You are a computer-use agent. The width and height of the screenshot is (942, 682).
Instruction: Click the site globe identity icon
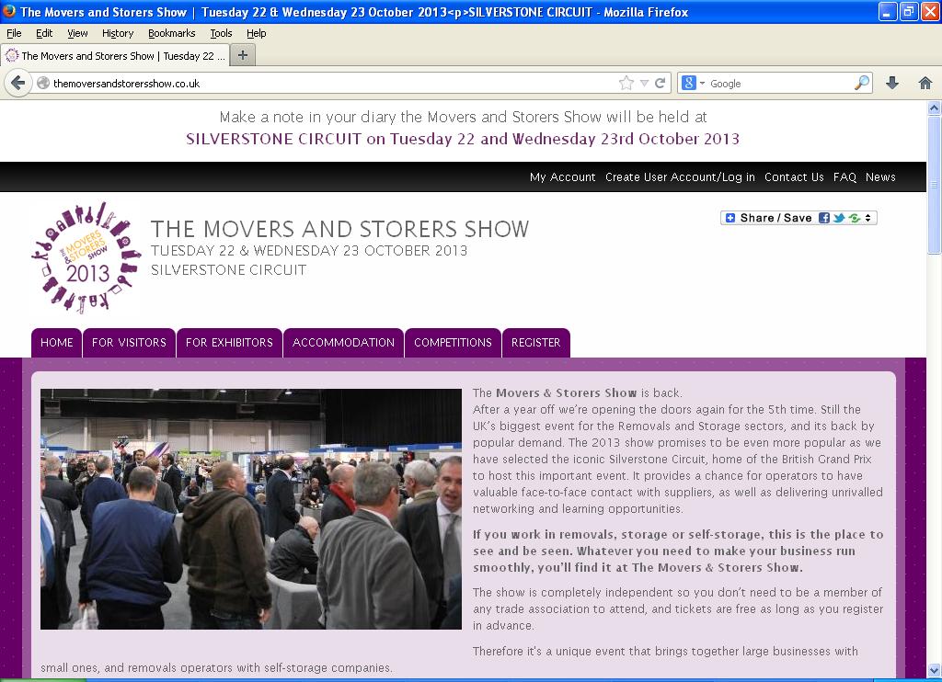[42, 83]
